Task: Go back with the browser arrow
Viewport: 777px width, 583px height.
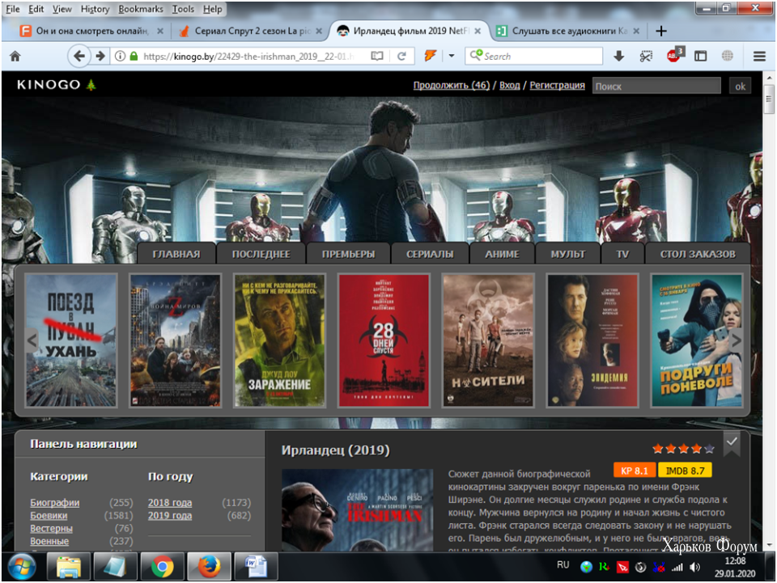Action: (79, 56)
